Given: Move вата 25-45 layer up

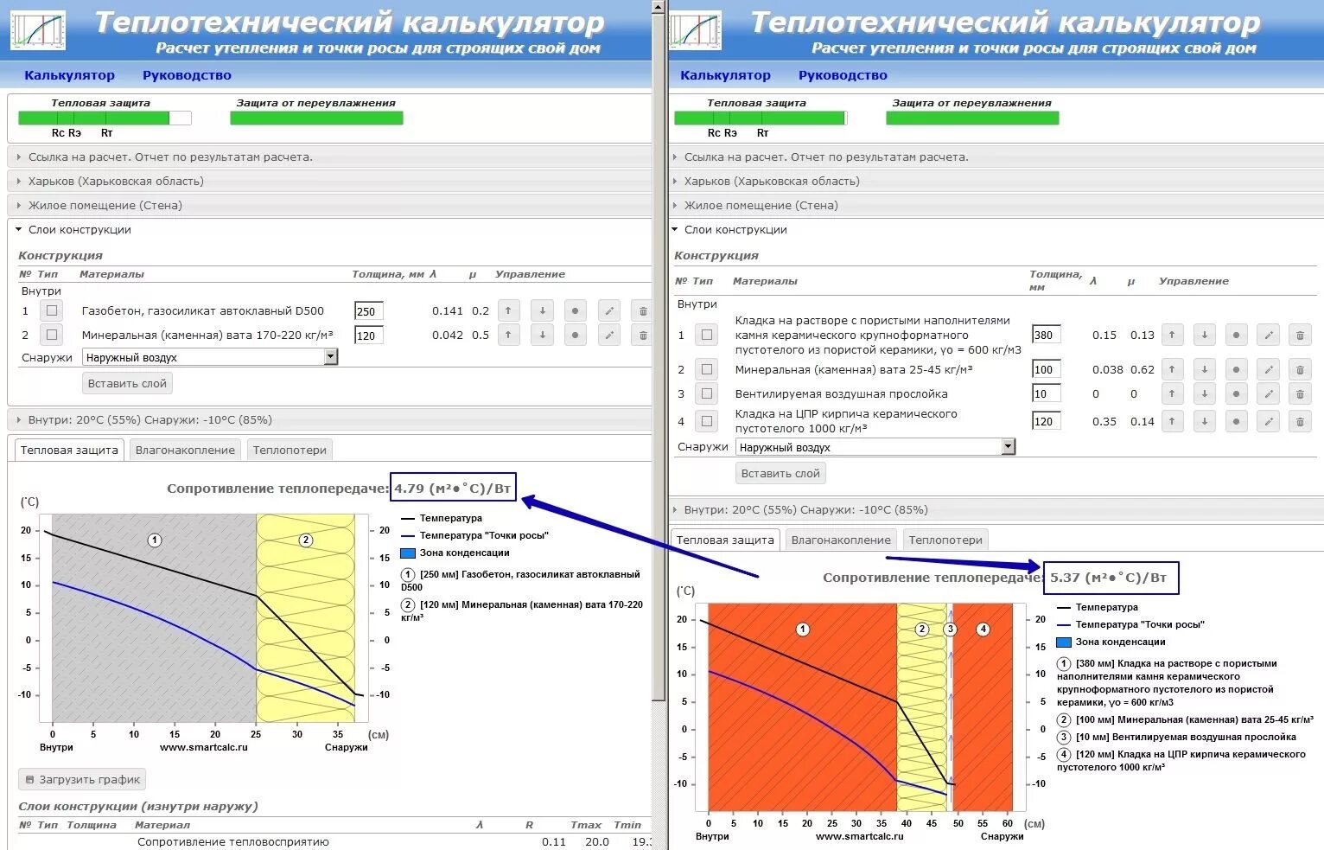Looking at the screenshot, I should pyautogui.click(x=1172, y=369).
